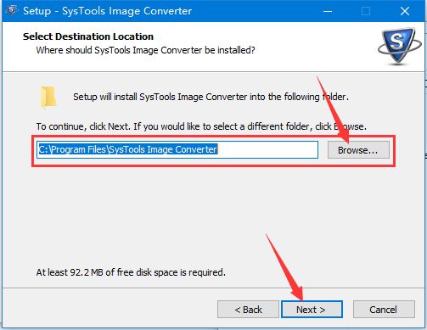Screen dimensions: 427x330
Task: Click the "Setup will install SysTools Image Converter" message
Action: pos(211,97)
